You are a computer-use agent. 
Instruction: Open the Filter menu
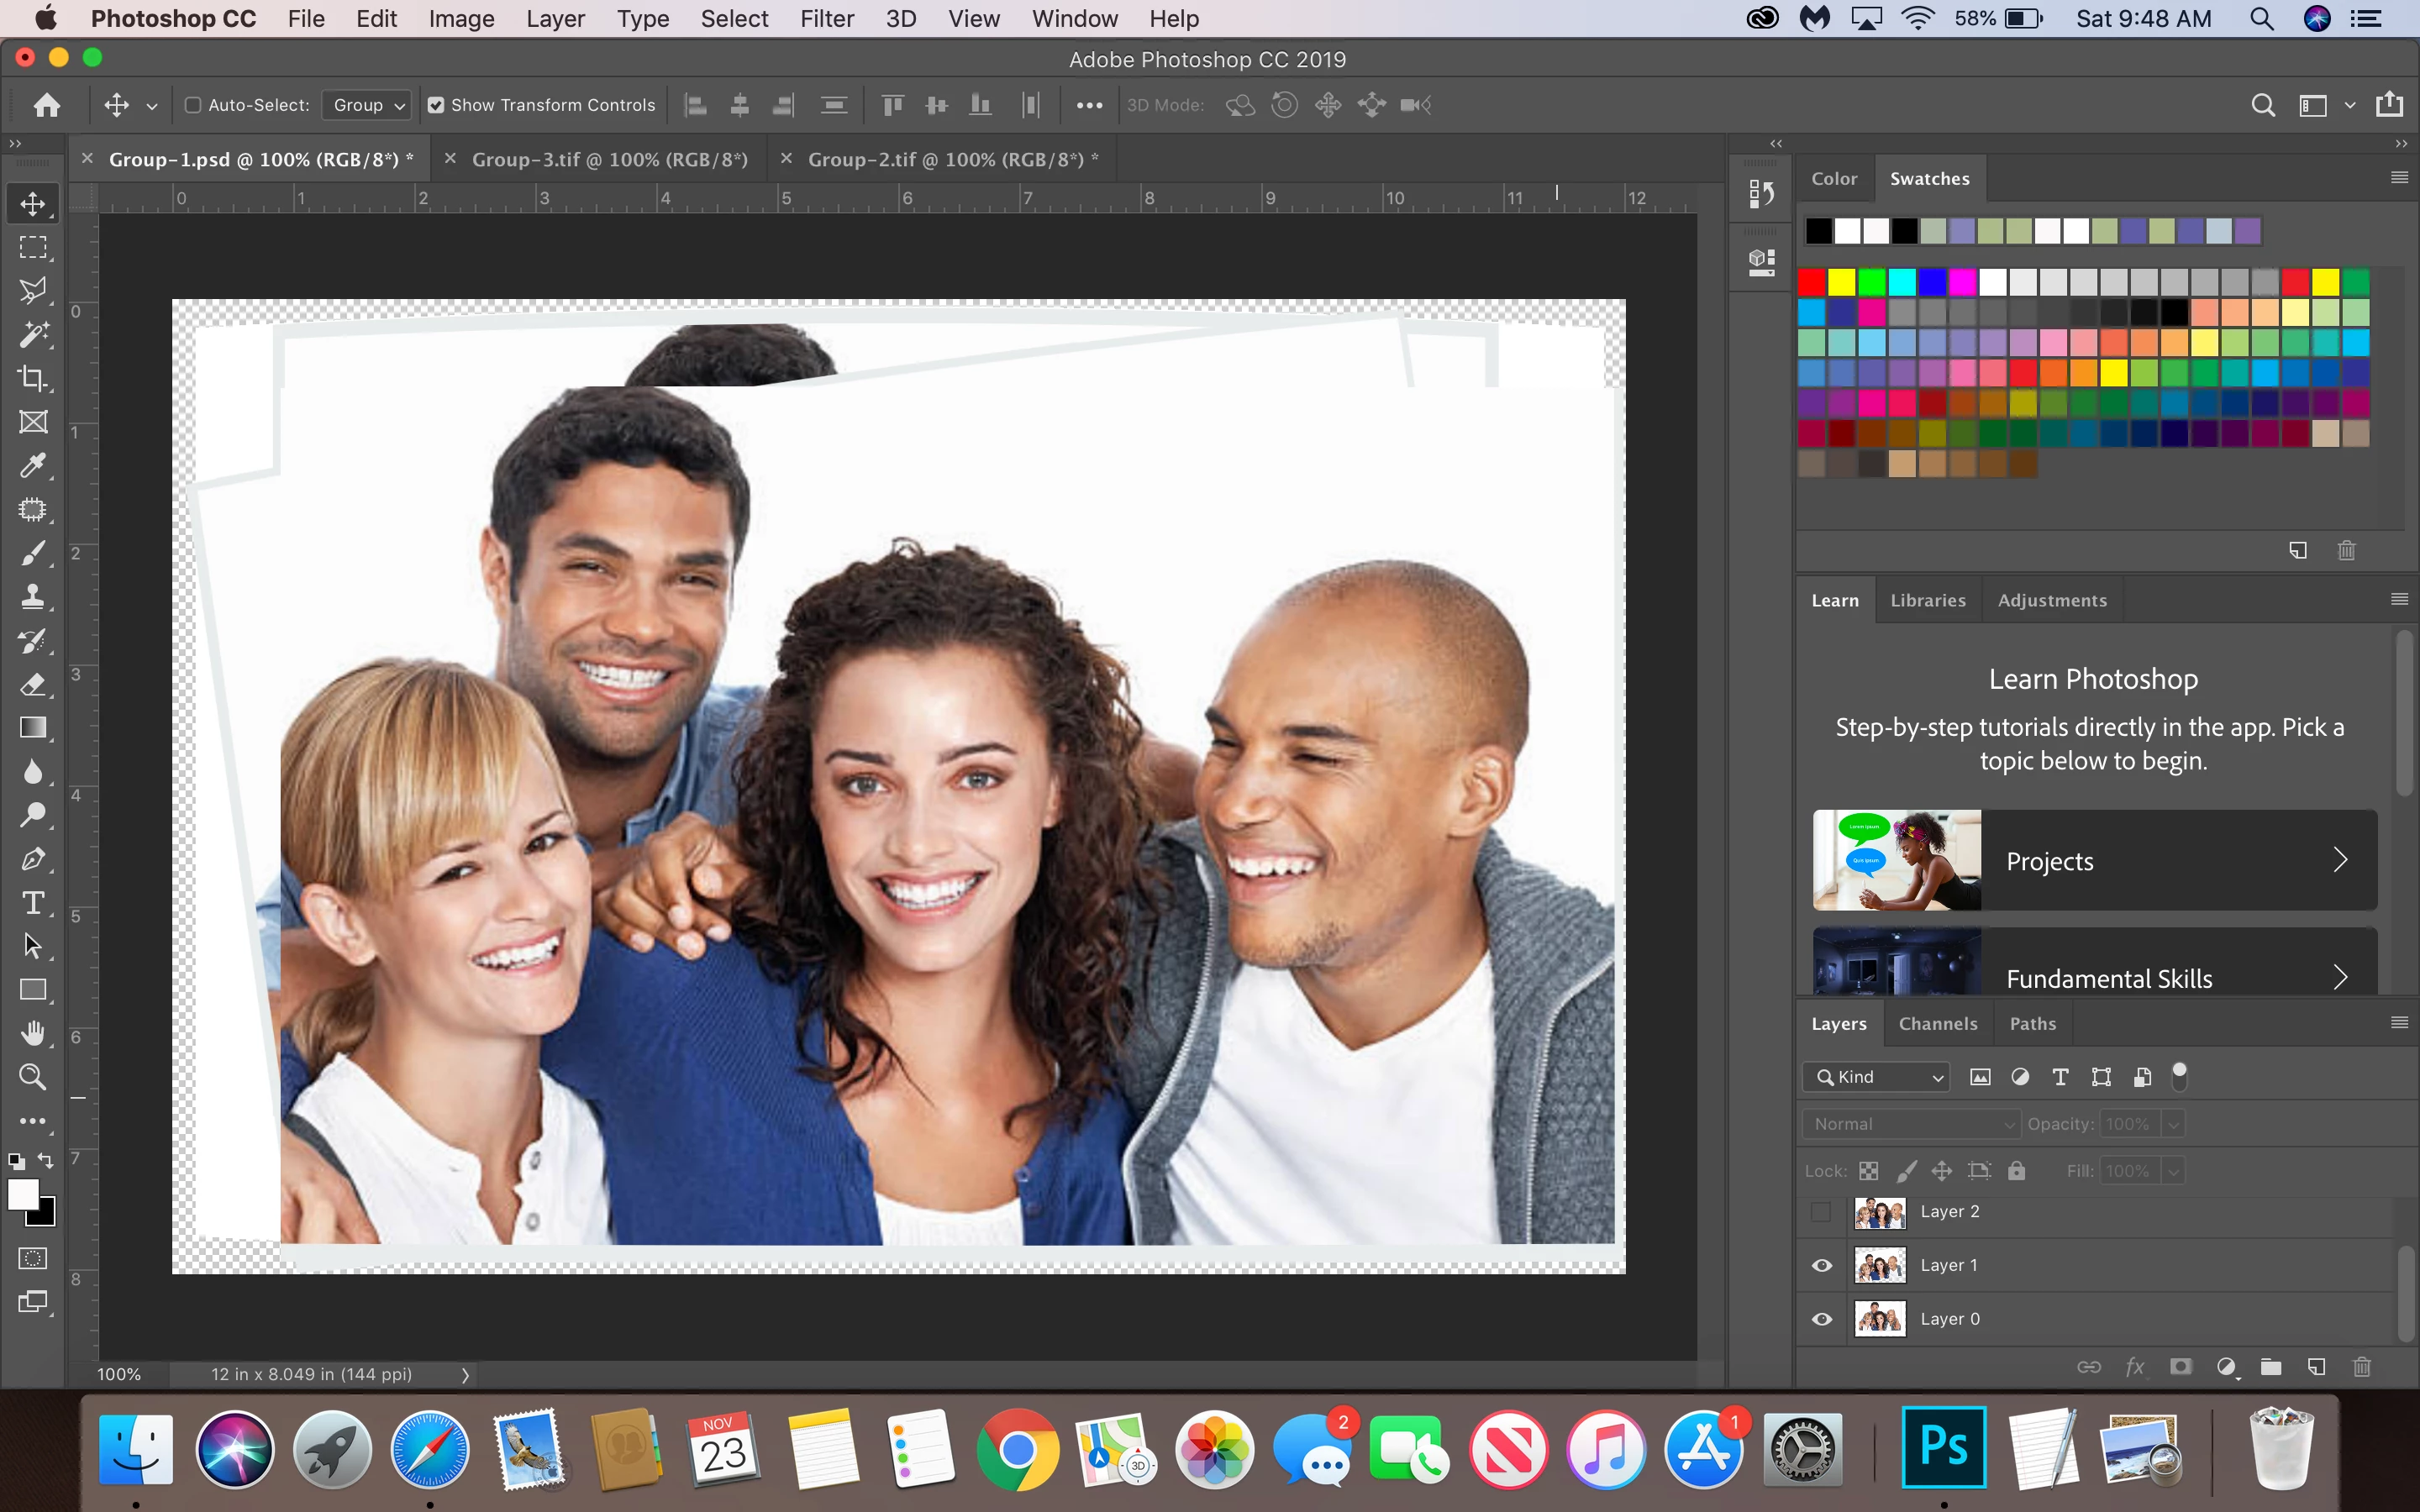pos(826,19)
